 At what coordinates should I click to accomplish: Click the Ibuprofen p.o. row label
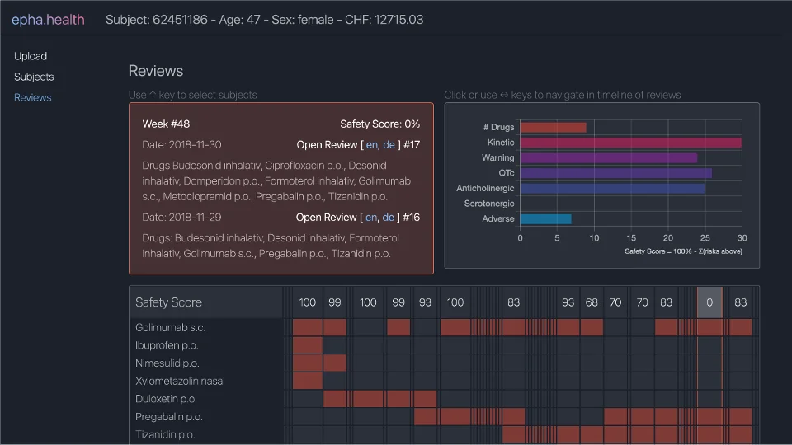[167, 345]
